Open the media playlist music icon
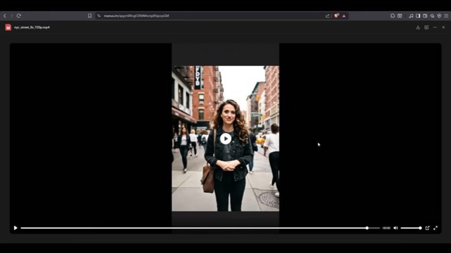The height and width of the screenshot is (253, 451). coord(411,16)
